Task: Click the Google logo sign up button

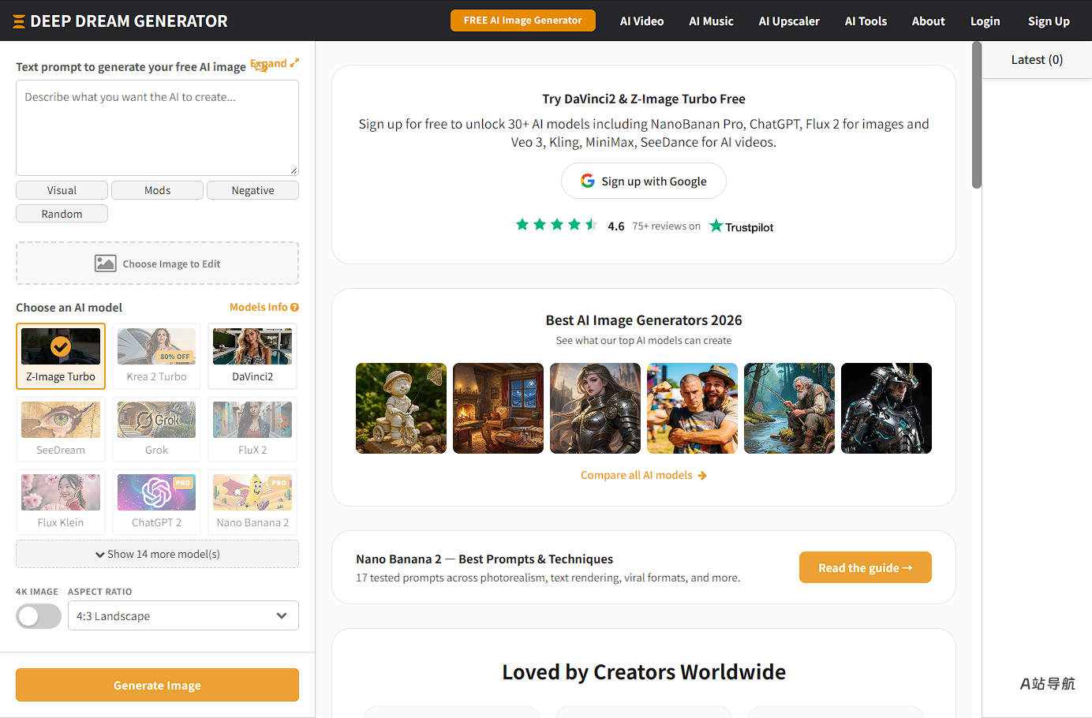Action: tap(644, 181)
